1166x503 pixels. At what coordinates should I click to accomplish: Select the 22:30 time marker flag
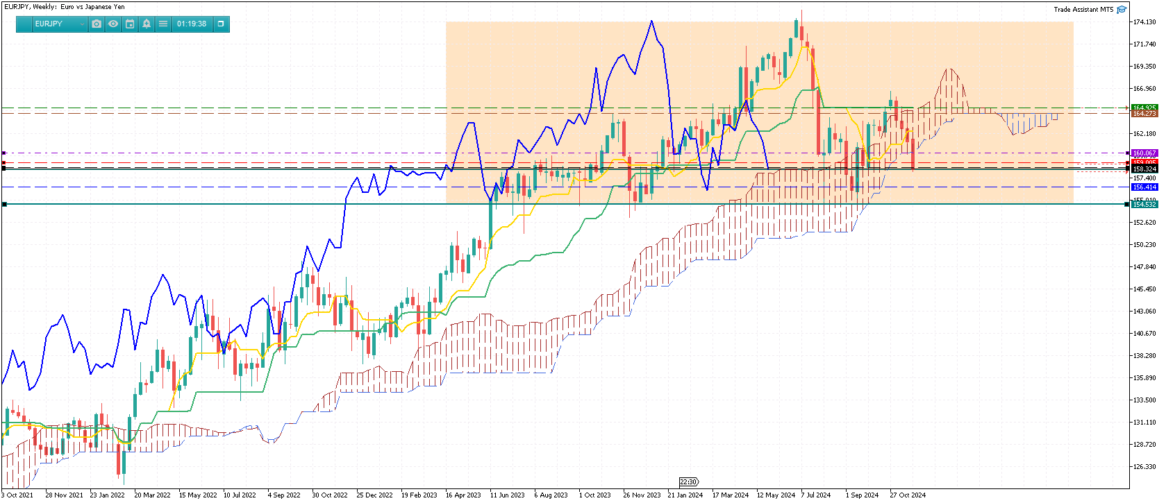[688, 482]
